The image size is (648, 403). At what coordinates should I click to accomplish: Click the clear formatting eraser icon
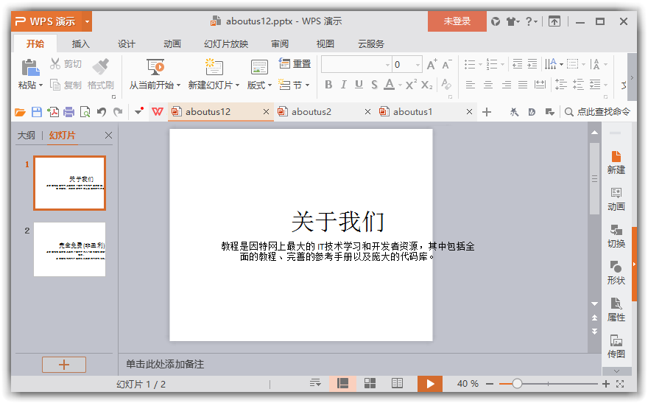tap(446, 84)
